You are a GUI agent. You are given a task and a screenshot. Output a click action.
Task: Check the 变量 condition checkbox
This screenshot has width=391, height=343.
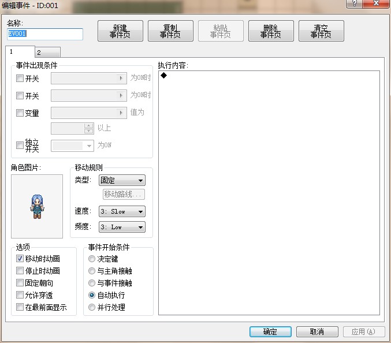pyautogui.click(x=20, y=113)
